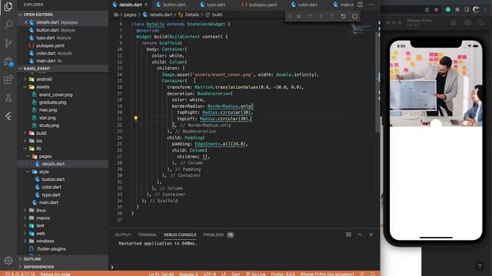Stop debugging with the square icon

pyautogui.click(x=355, y=16)
